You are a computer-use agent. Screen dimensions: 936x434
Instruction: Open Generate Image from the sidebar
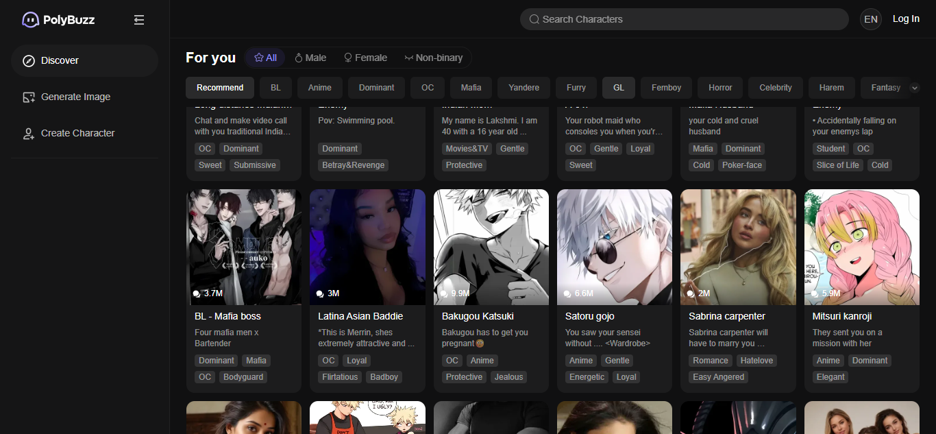85,97
